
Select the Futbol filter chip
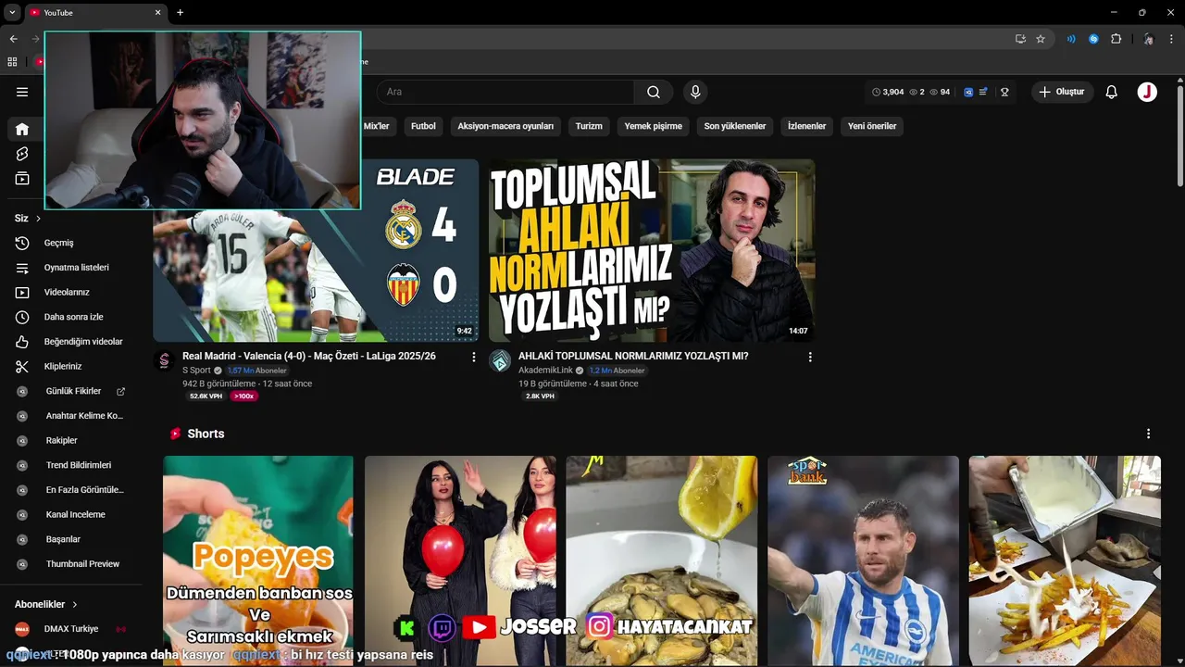[x=423, y=126]
